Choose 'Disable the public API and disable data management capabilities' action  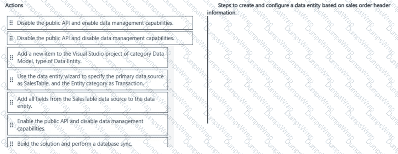click(x=100, y=38)
